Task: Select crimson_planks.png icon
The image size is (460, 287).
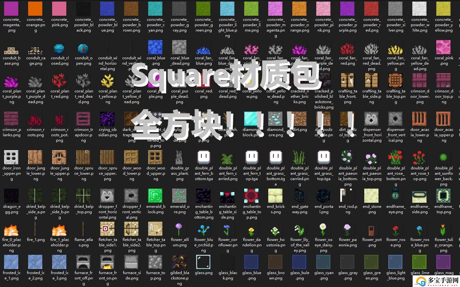Action: click(x=11, y=119)
